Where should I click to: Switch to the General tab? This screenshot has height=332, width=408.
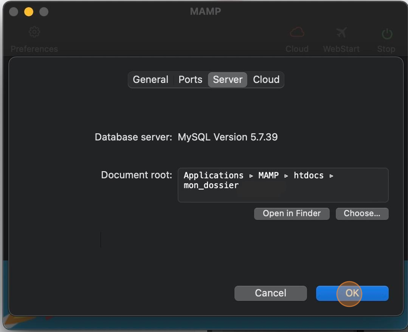point(150,80)
